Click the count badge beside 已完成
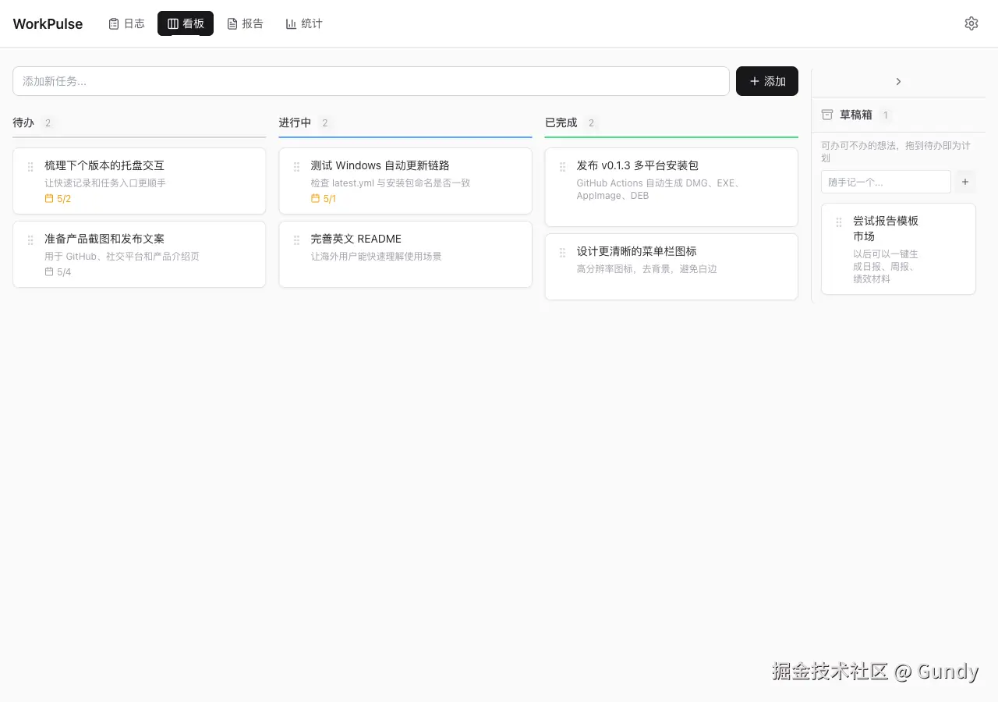This screenshot has width=998, height=702. [x=591, y=123]
